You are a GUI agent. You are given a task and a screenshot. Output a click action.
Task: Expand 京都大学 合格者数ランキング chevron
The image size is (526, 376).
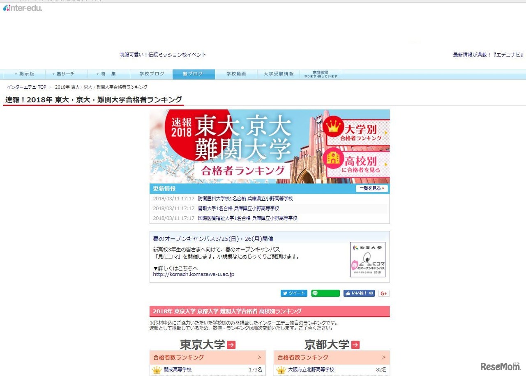click(x=384, y=357)
